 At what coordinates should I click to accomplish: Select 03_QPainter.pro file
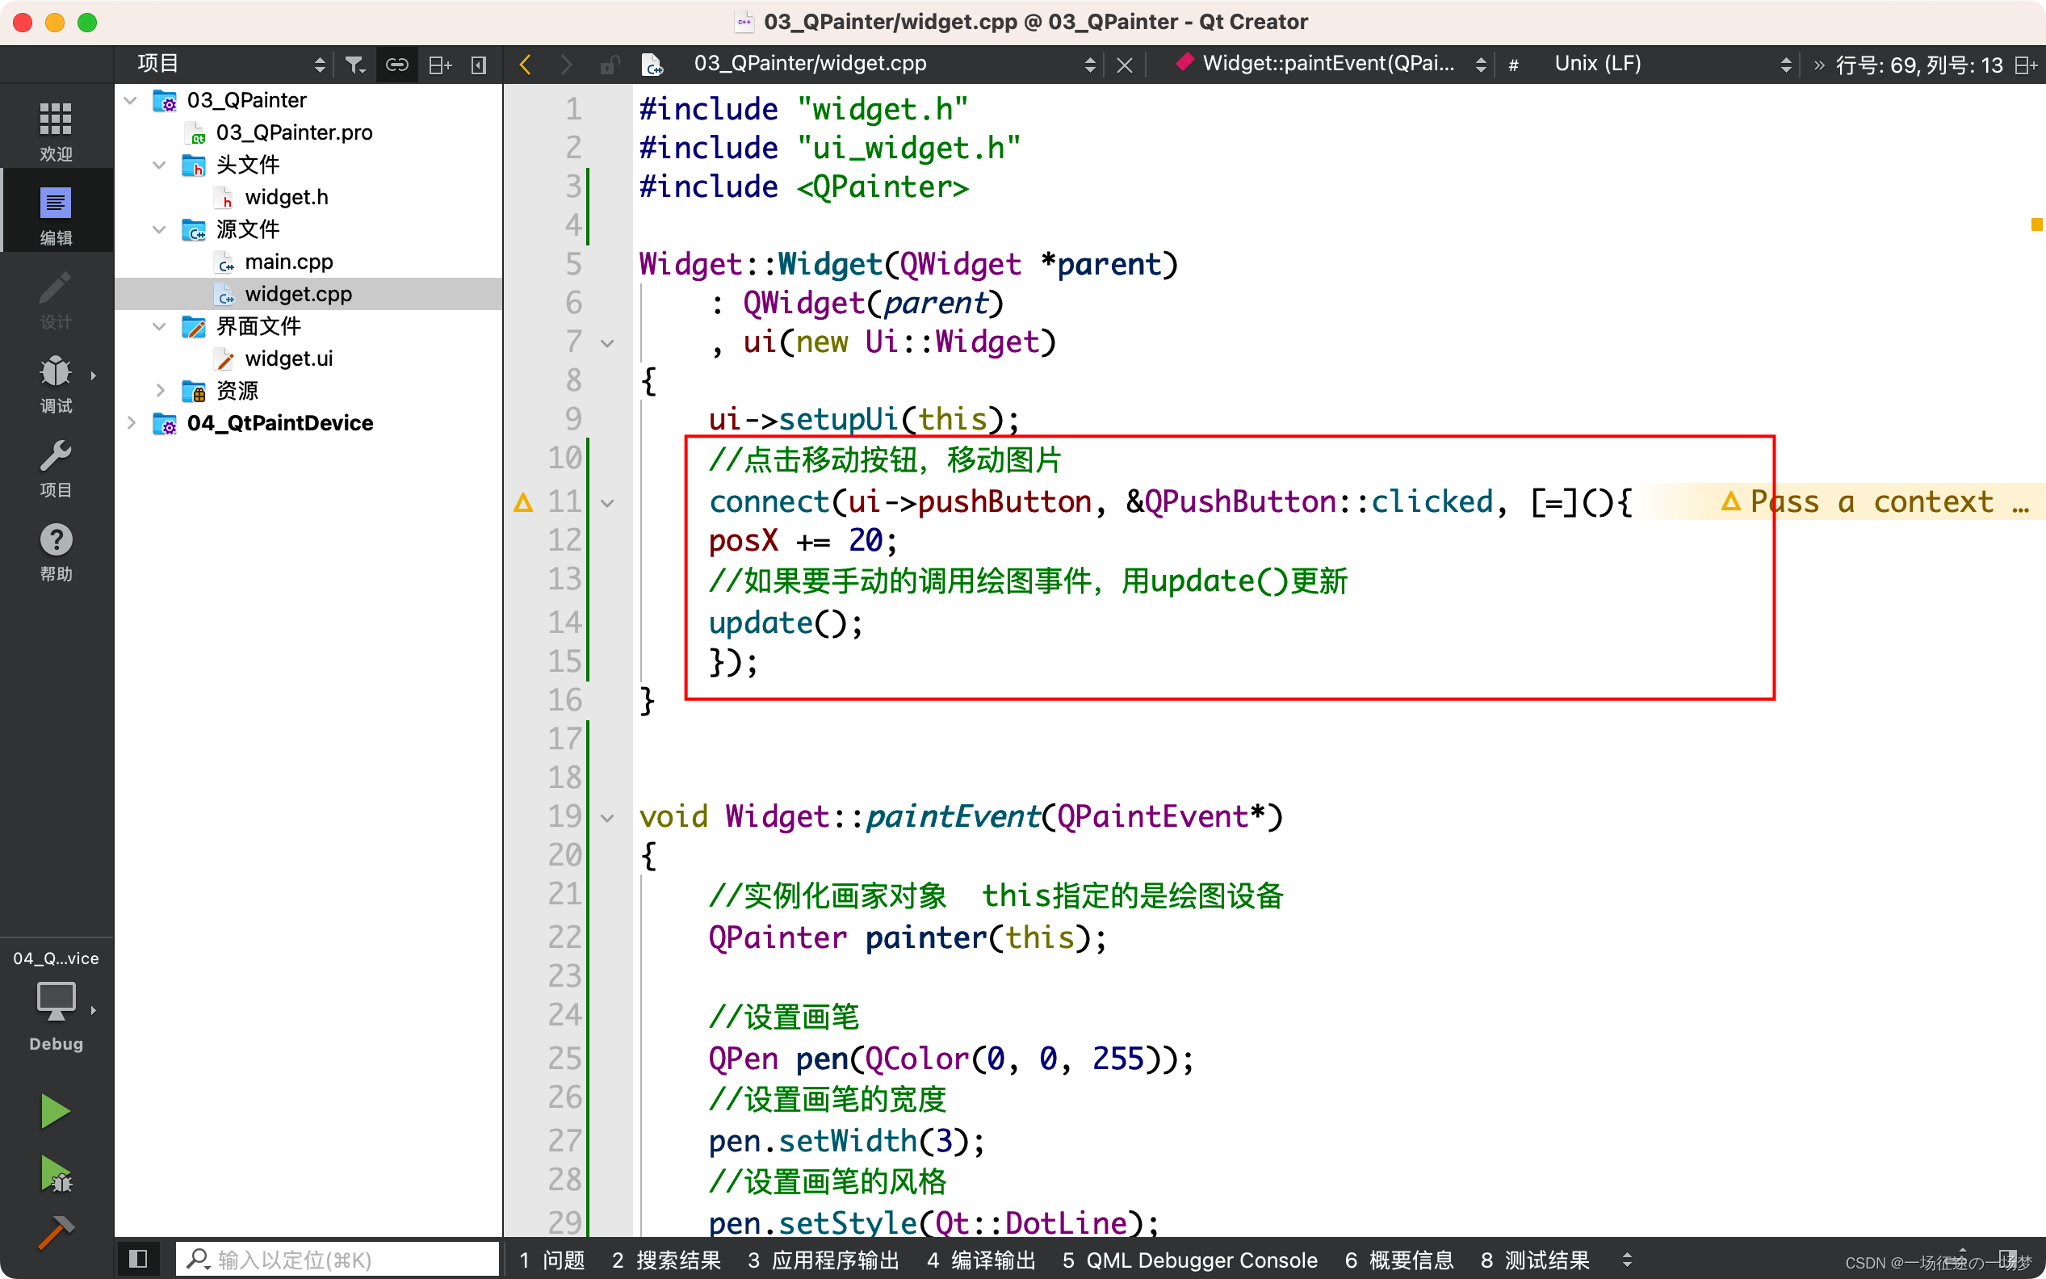pos(293,132)
